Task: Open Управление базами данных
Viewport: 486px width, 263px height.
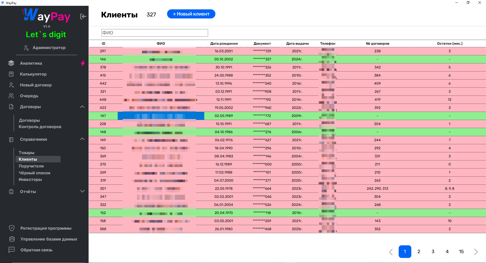Action: (49, 239)
